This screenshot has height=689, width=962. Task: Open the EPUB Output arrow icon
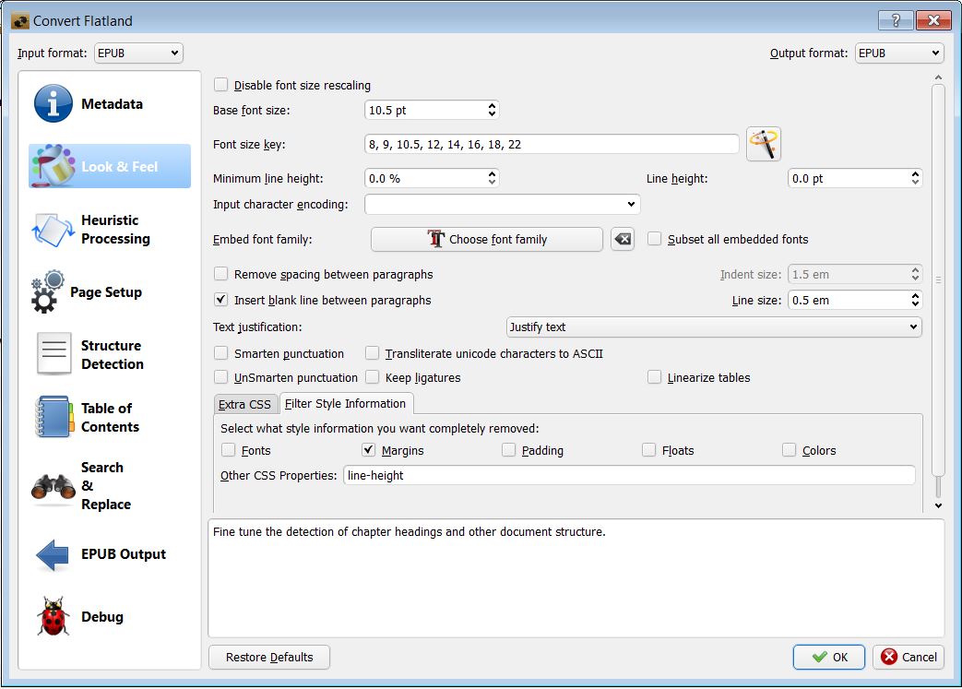[x=53, y=554]
